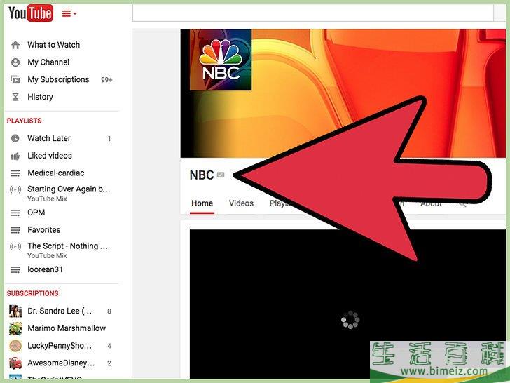The height and width of the screenshot is (383, 510).
Task: Open the AwesomeDisney... subscription
Action: point(61,363)
